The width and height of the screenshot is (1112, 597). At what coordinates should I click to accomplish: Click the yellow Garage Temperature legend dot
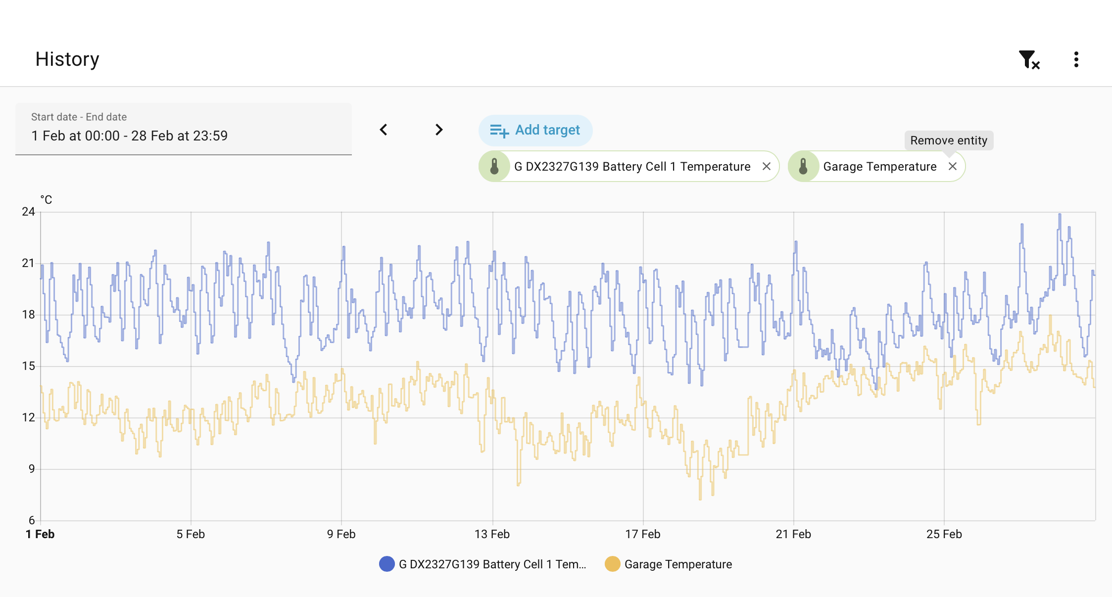tap(612, 564)
